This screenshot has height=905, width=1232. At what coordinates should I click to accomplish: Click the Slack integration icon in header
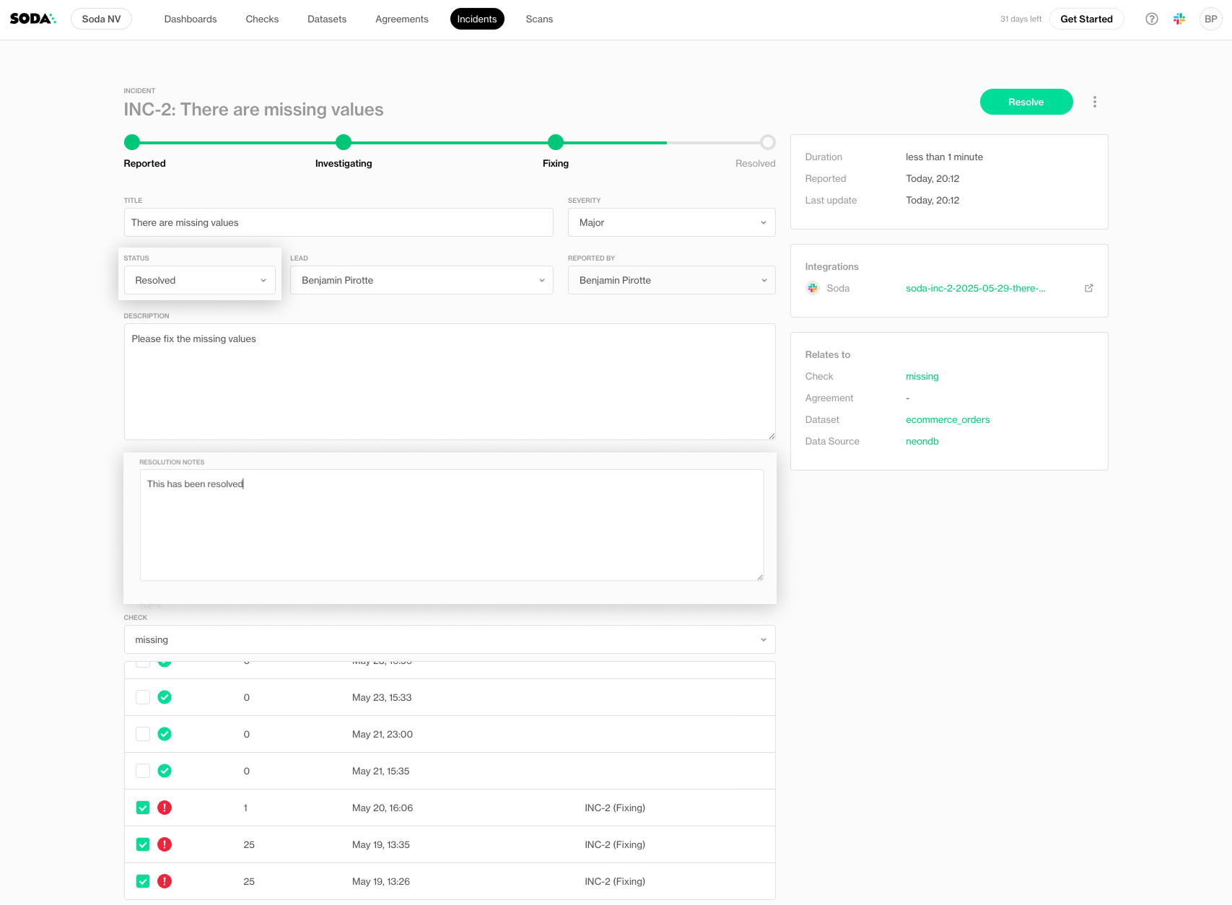tap(1179, 19)
